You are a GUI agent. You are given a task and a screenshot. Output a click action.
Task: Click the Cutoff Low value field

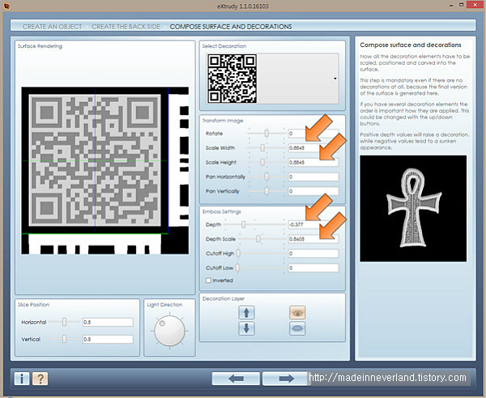click(313, 267)
